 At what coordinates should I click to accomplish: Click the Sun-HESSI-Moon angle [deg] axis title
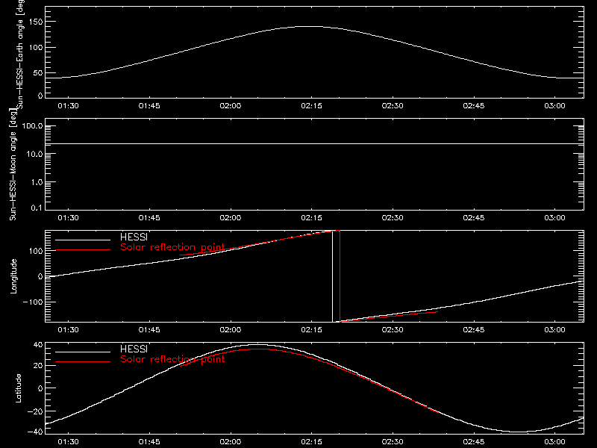point(13,164)
